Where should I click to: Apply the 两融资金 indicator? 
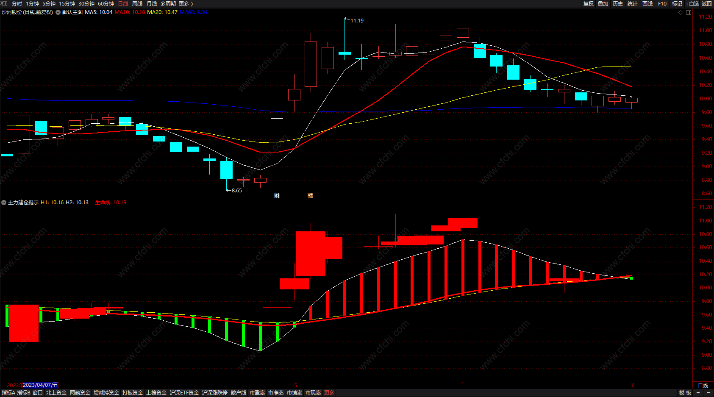[80, 393]
